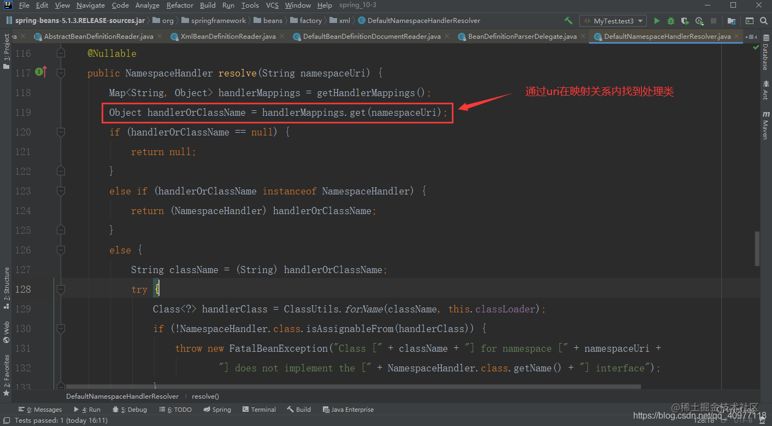Open the 2: Favorites side panel
This screenshot has height=426, width=772.
(x=6, y=376)
